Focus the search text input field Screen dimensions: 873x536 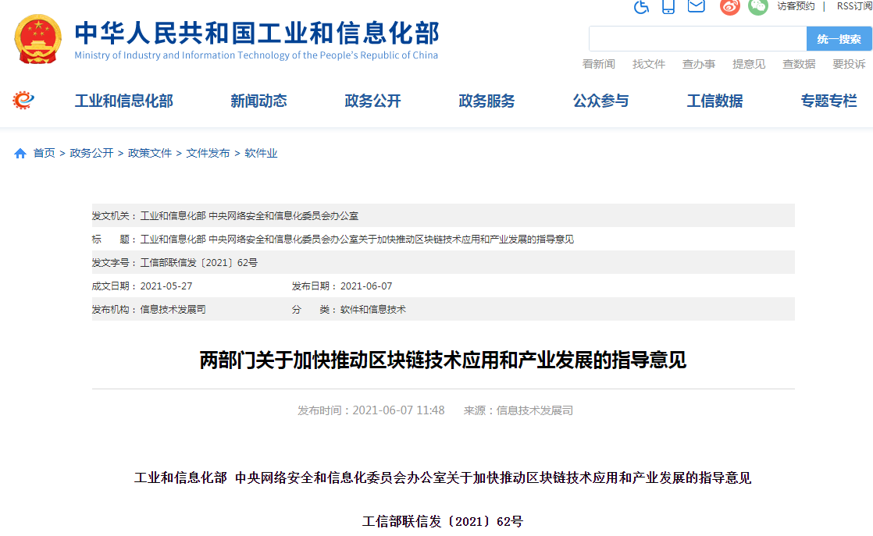click(x=697, y=39)
